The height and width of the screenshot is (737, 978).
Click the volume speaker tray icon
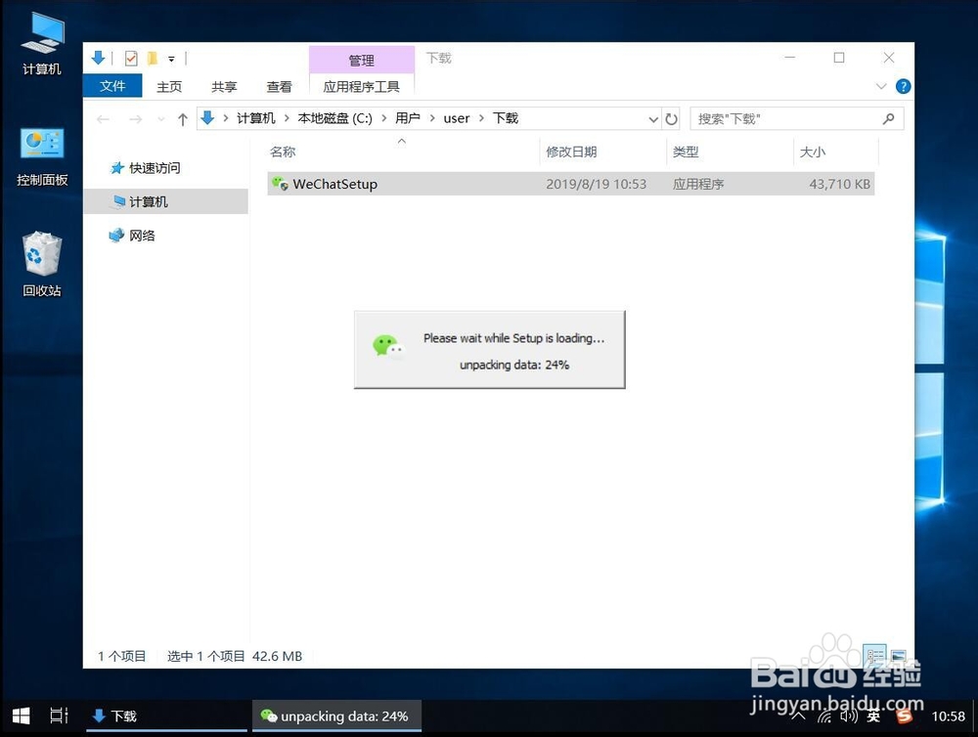(x=848, y=715)
